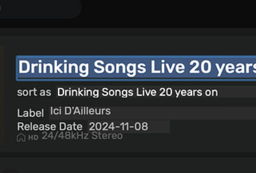Click the "Label" caption text
The width and height of the screenshot is (256, 173).
[30, 113]
